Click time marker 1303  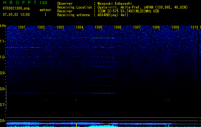tap(60, 27)
